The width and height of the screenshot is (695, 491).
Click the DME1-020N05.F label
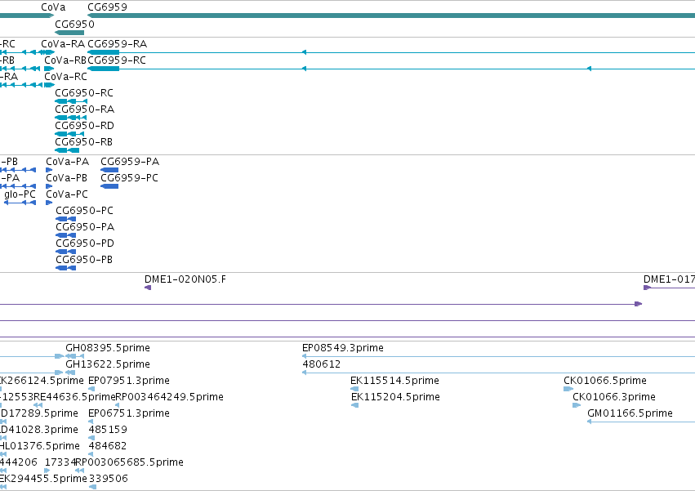(185, 279)
